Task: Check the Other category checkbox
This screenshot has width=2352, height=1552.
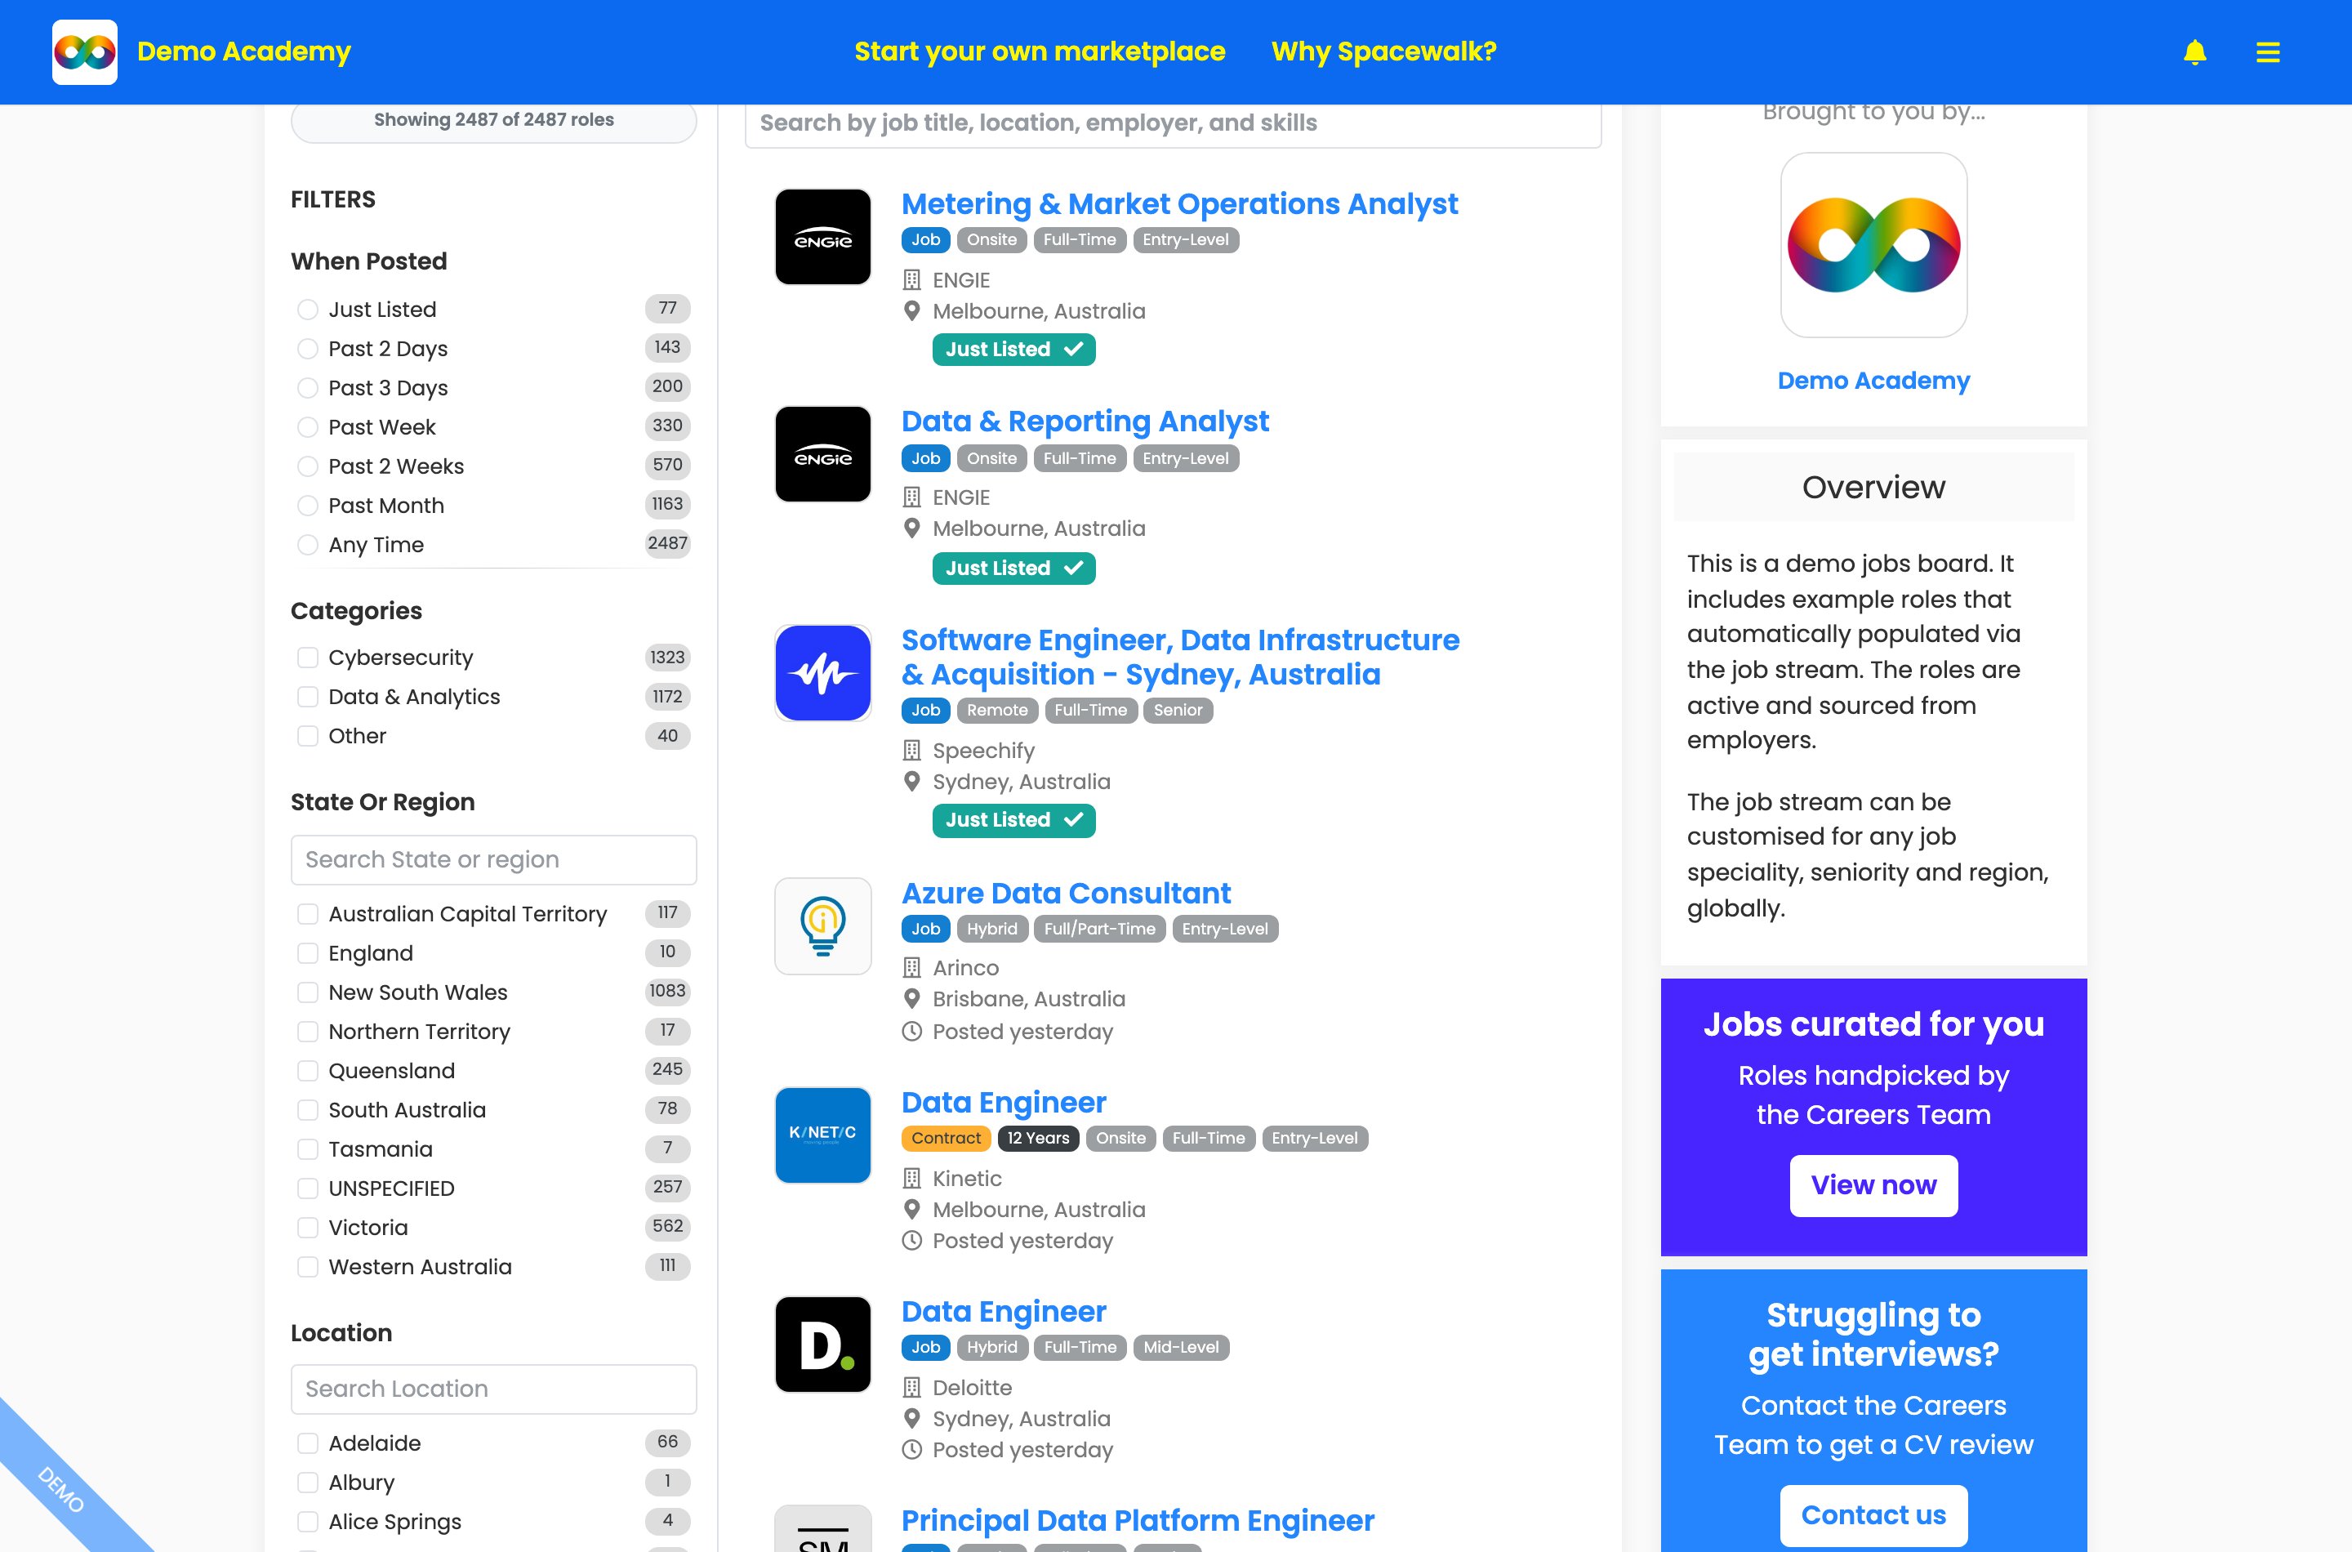Action: [308, 737]
